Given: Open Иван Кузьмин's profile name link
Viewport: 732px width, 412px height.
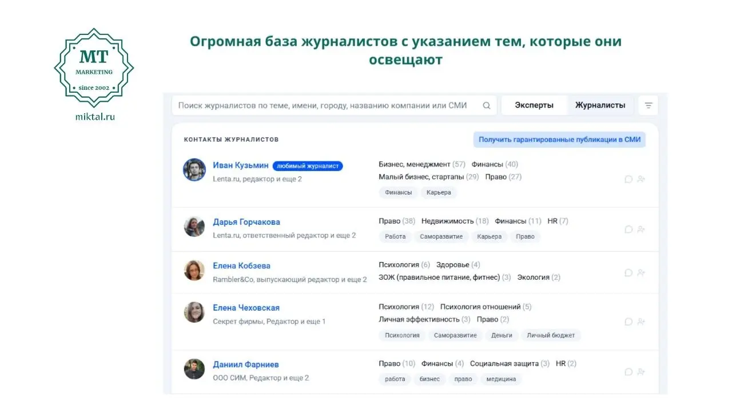Looking at the screenshot, I should (x=241, y=165).
